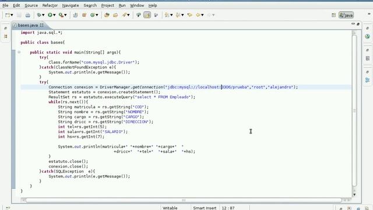Click the 12 : 87 cursor position status
The width and height of the screenshot is (373, 210).
tap(228, 208)
